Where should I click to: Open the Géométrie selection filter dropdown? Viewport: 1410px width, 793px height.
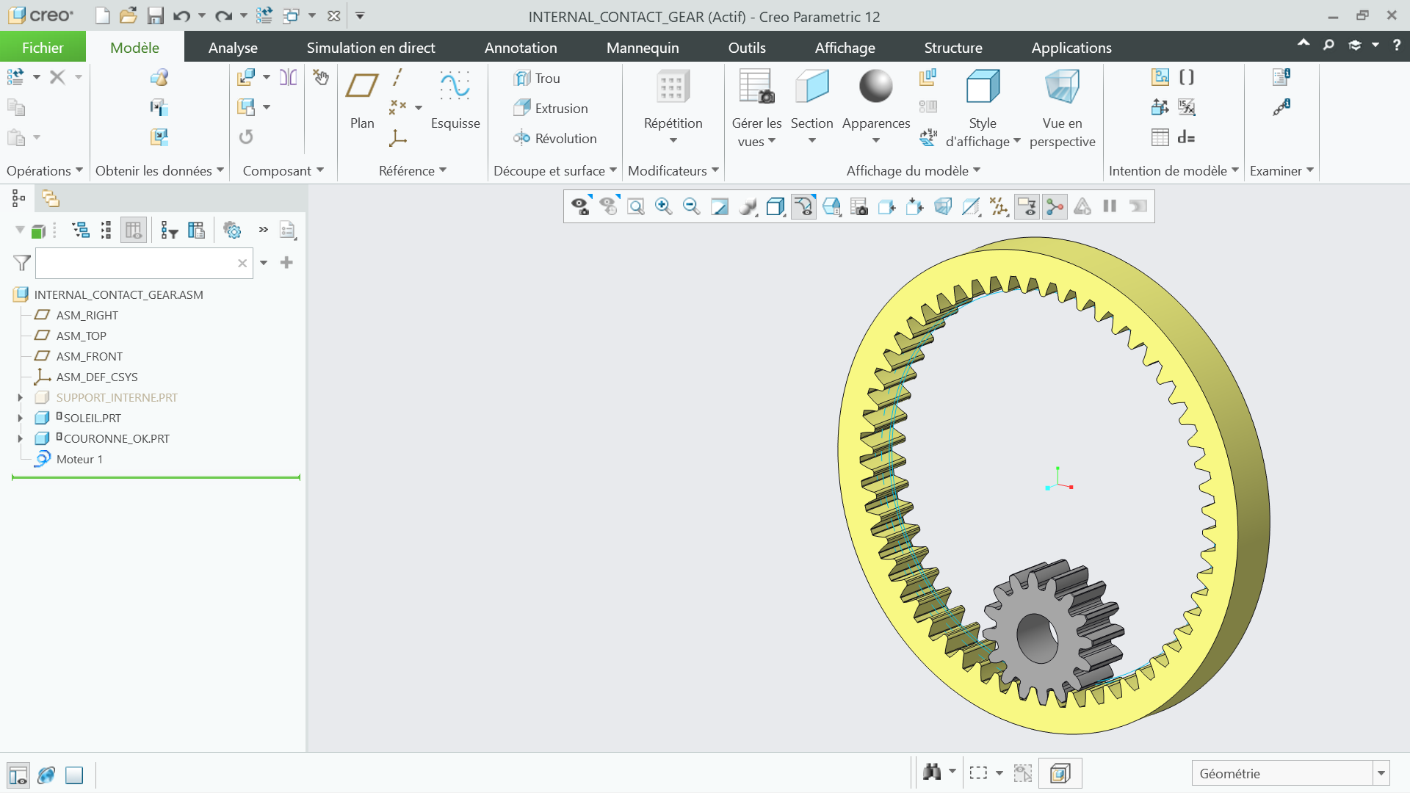click(1381, 773)
